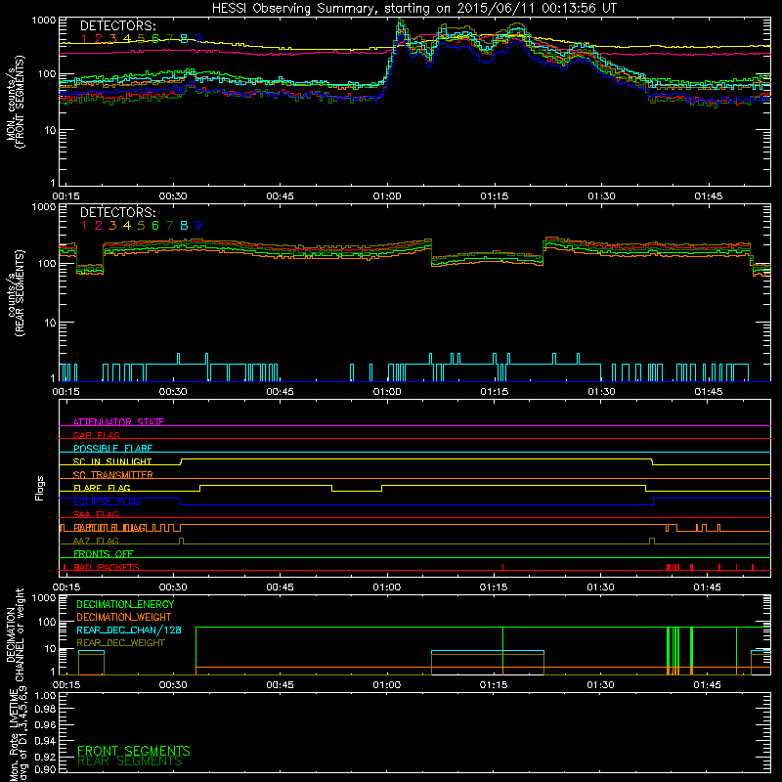782x782 pixels.
Task: Click the FRONT SEGMENTS livetime legend label
Action: (x=134, y=751)
